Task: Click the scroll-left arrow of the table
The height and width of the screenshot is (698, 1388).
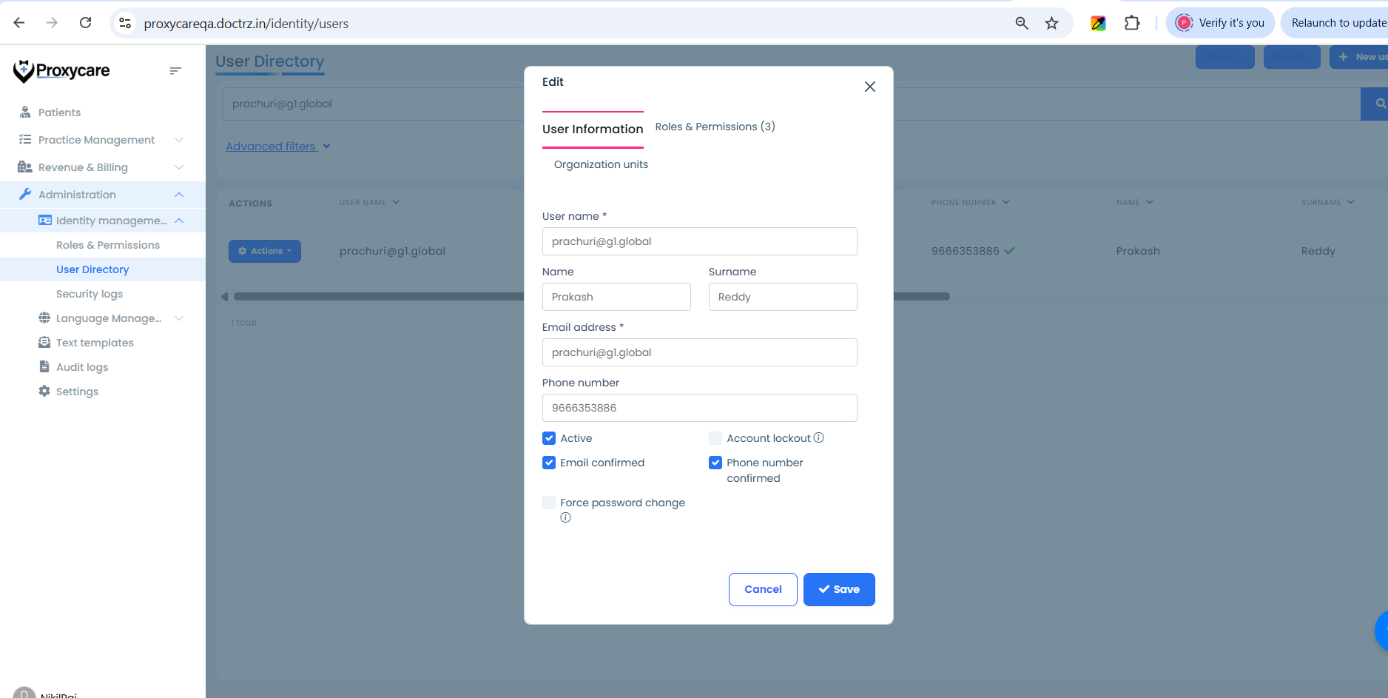Action: (224, 297)
